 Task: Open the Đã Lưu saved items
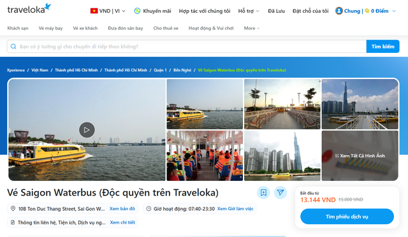[276, 11]
